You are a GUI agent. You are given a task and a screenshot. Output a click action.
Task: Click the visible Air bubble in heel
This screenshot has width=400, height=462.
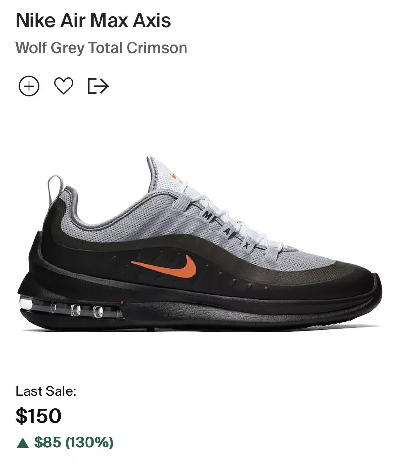click(71, 309)
